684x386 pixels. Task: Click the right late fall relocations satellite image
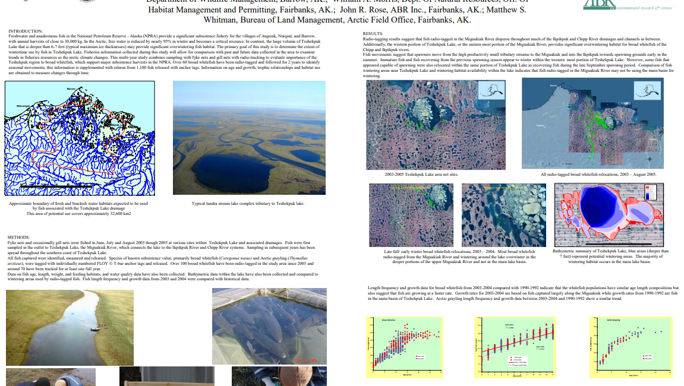[x=503, y=214]
